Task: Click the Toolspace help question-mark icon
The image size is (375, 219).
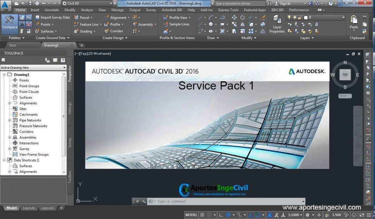Action: pos(63,60)
